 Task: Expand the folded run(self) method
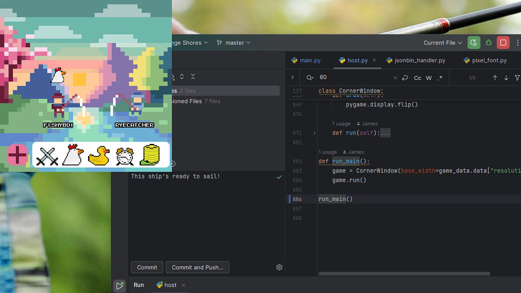click(x=314, y=133)
